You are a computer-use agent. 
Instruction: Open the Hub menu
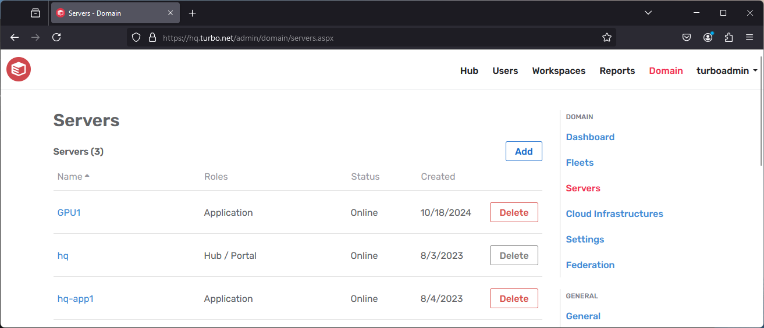click(469, 71)
